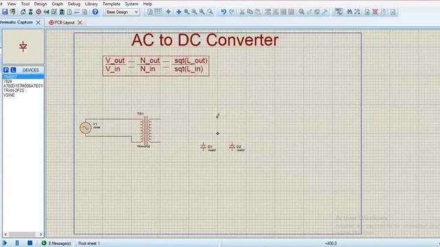
Task: Select diode D1 on schematic
Action: click(203, 146)
